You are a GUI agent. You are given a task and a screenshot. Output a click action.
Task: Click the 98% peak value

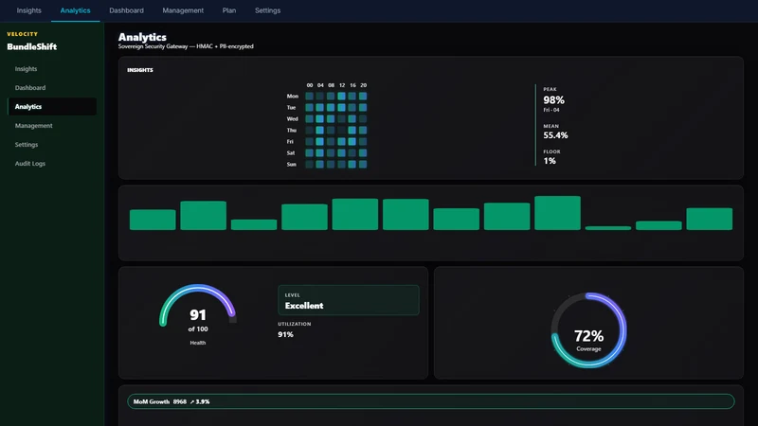(x=553, y=100)
